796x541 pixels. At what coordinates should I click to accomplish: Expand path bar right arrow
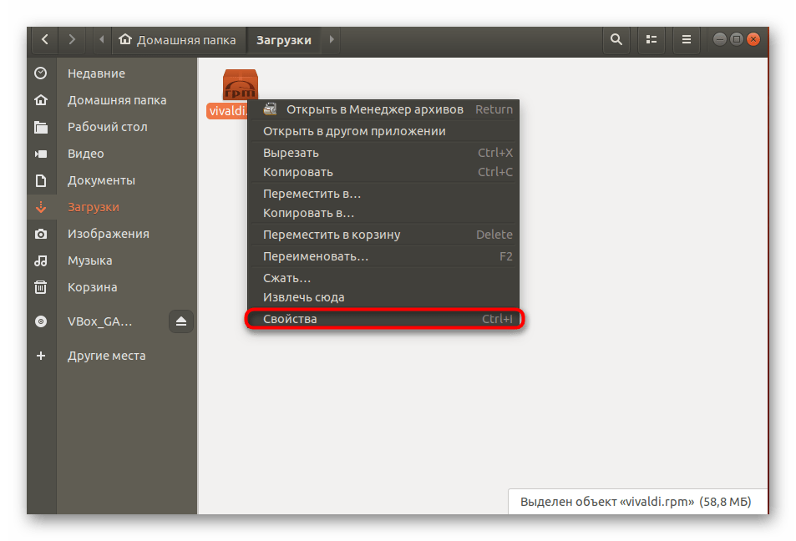click(x=332, y=39)
